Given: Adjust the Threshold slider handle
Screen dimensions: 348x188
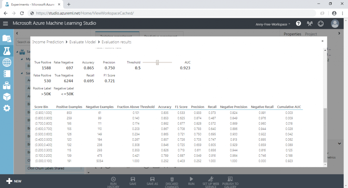Looking at the screenshot, I should 157,62.
